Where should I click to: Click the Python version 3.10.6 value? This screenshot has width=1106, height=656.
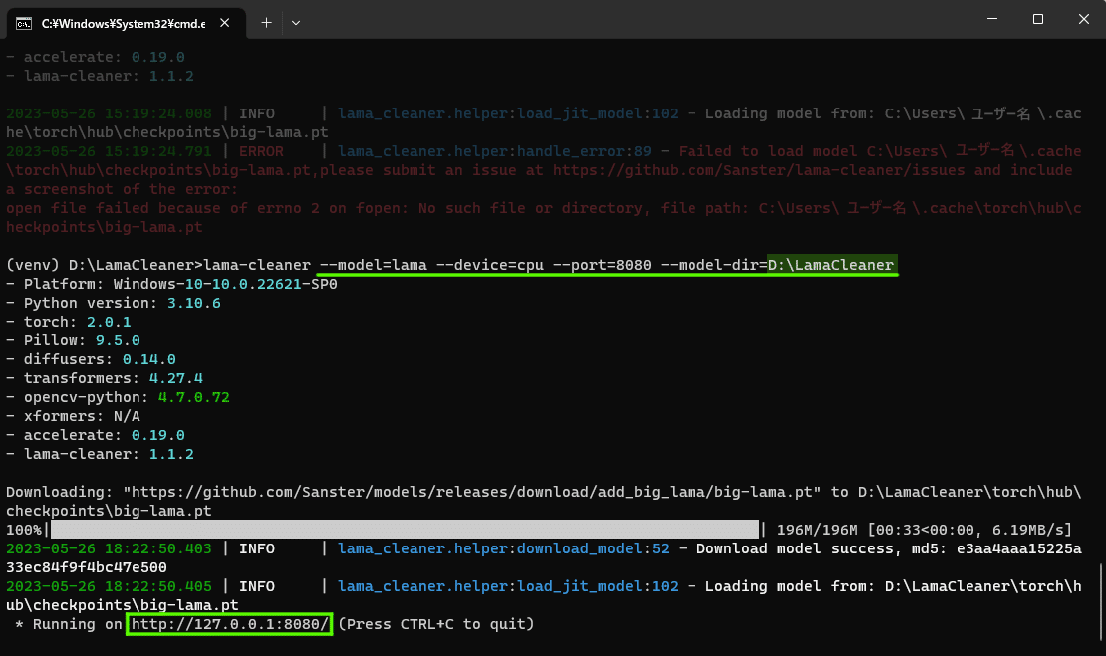point(194,303)
